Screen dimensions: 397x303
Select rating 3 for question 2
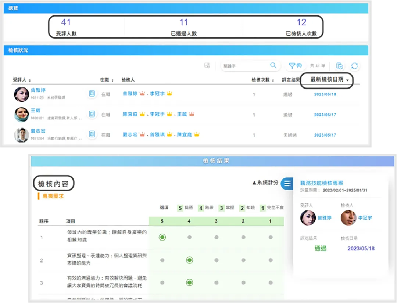point(217,260)
